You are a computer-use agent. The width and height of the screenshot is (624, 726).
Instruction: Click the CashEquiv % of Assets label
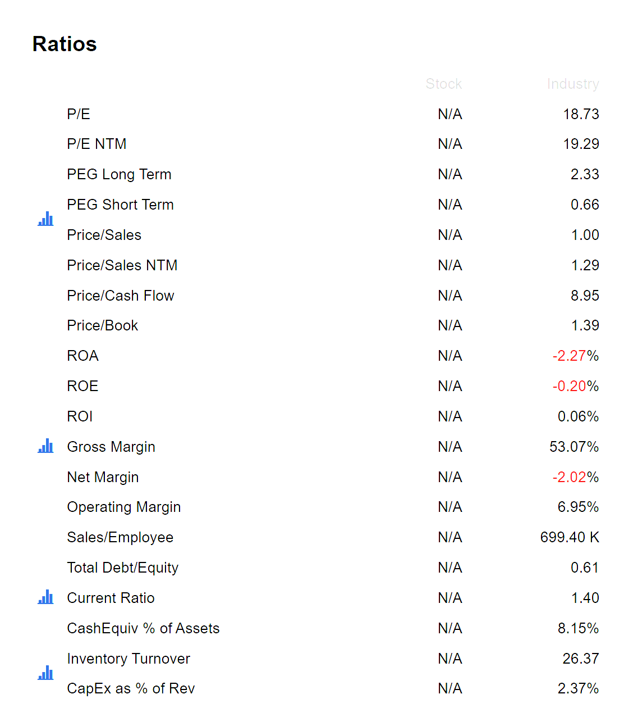pos(143,628)
